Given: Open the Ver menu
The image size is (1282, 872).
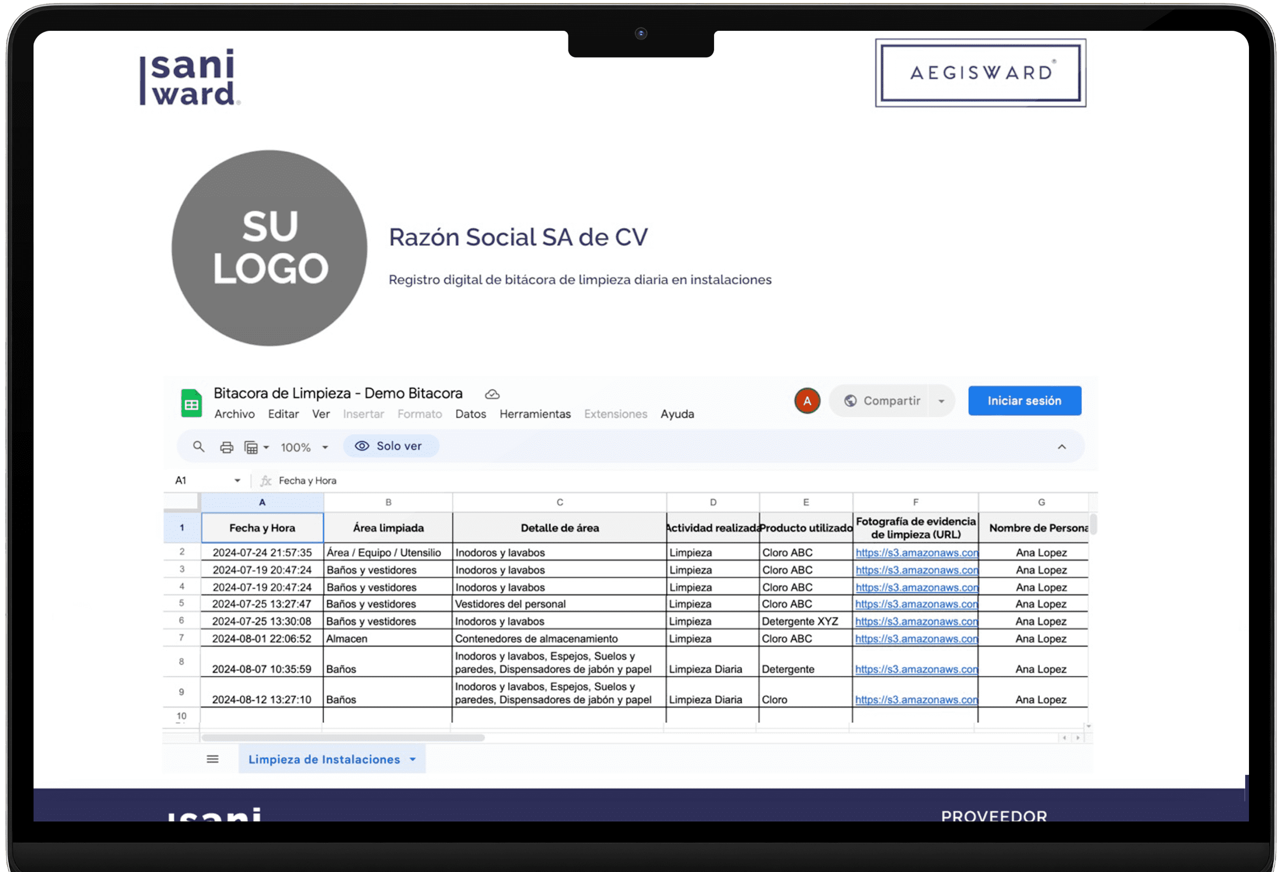Looking at the screenshot, I should click(320, 414).
